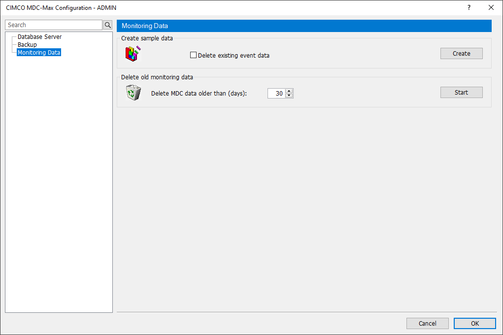Open the help question mark button
Image resolution: width=503 pixels, height=335 pixels.
click(x=469, y=7)
